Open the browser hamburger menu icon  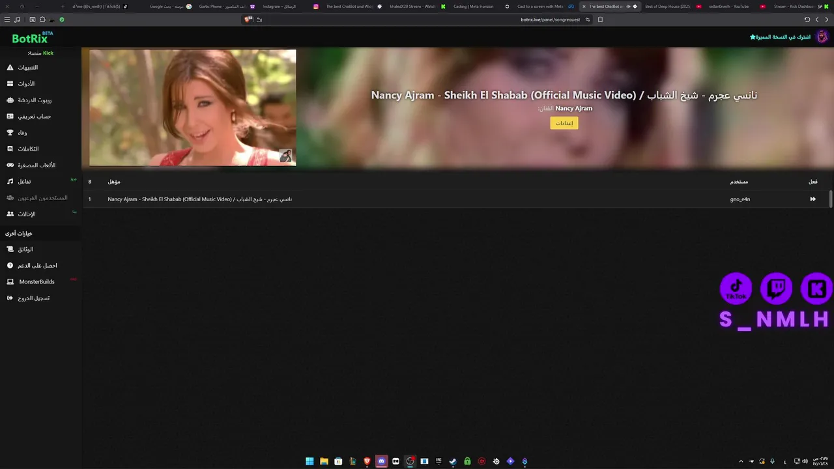tap(7, 20)
